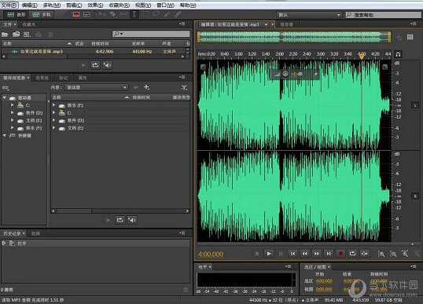Screen dimensions: 423x304
Task: Click the Fast Forward transport button
Action: coord(316,254)
